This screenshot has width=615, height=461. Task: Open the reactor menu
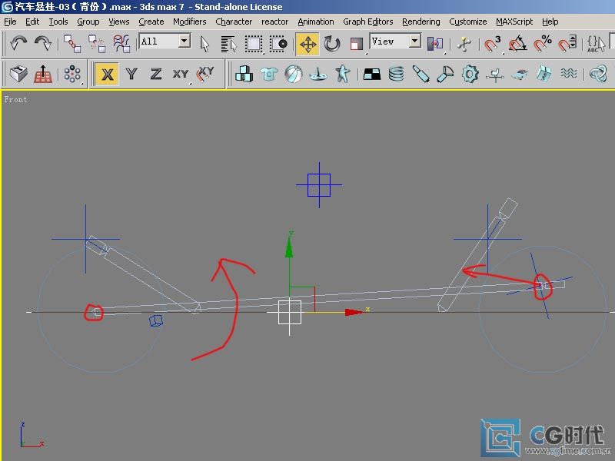click(x=275, y=22)
